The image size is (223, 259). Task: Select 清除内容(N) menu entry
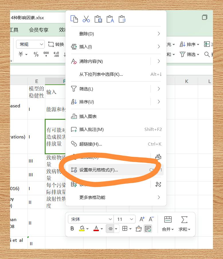(x=116, y=61)
